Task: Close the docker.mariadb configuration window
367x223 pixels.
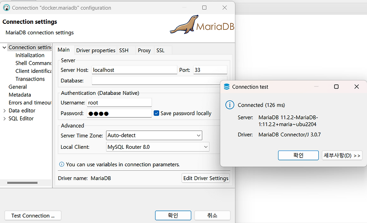Action: [x=224, y=8]
